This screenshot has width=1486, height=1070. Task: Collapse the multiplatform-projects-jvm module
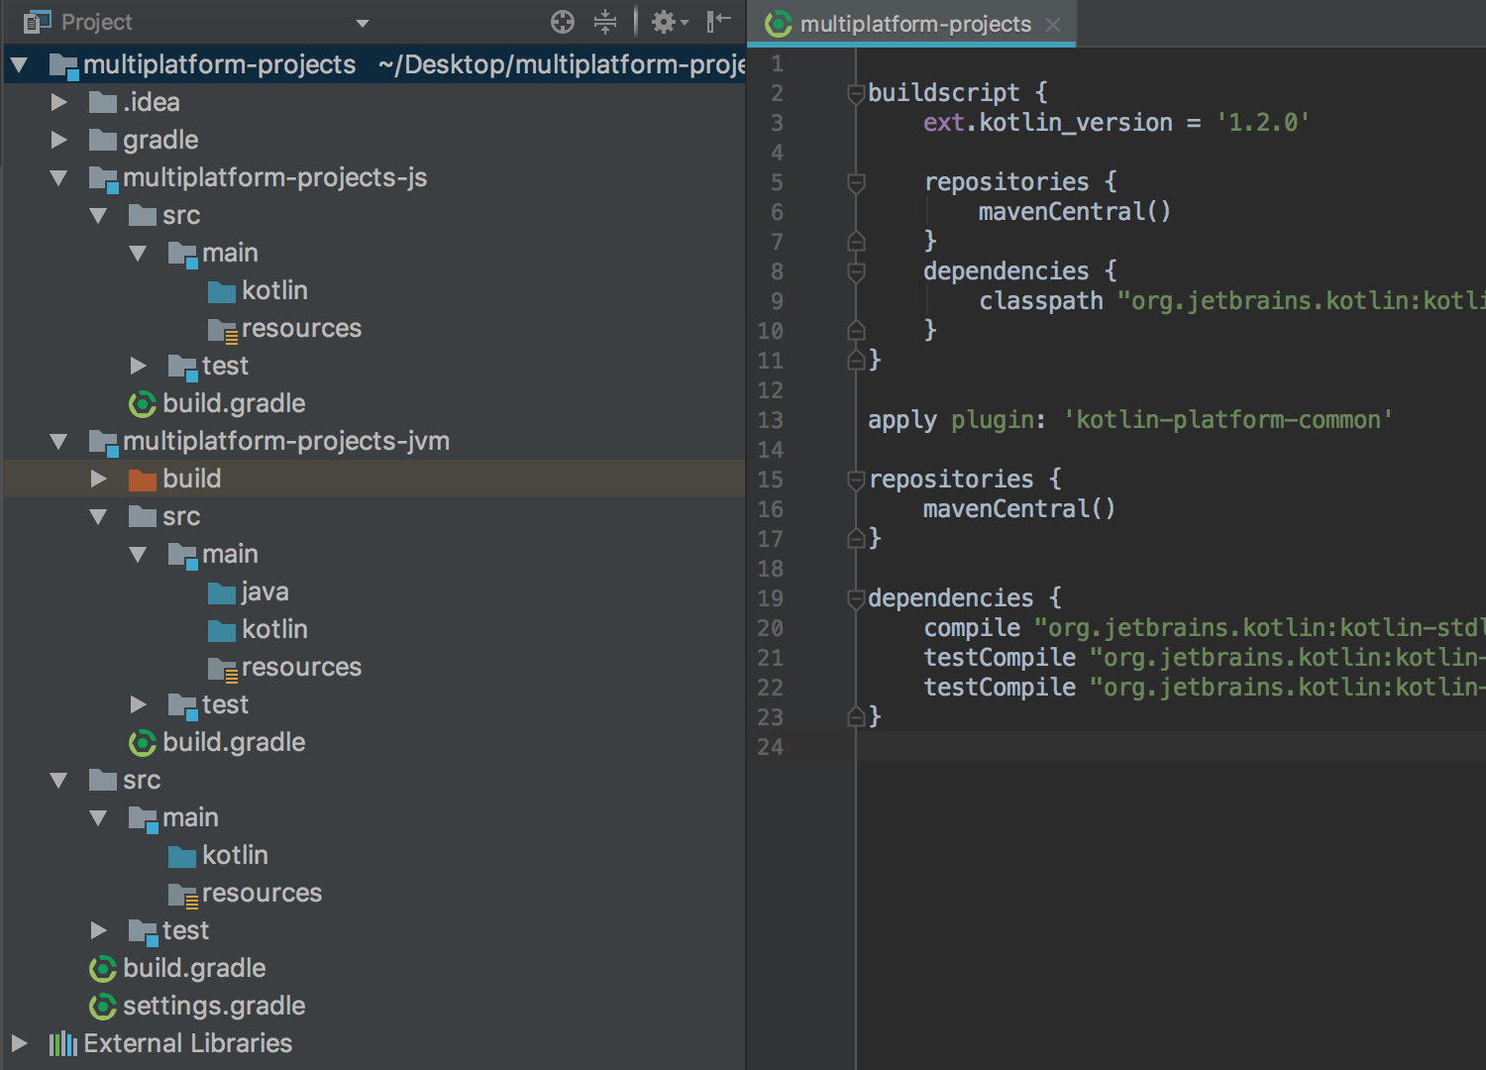point(58,442)
